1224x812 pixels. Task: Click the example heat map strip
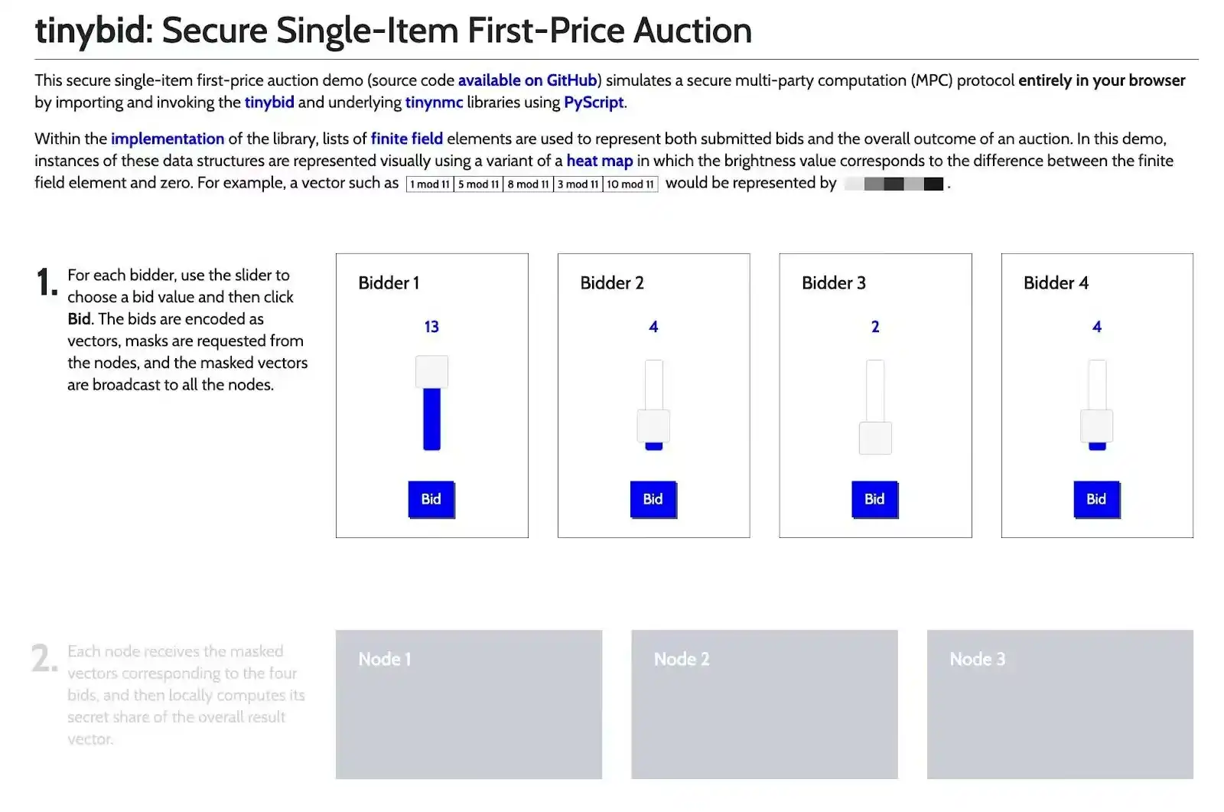click(x=894, y=184)
